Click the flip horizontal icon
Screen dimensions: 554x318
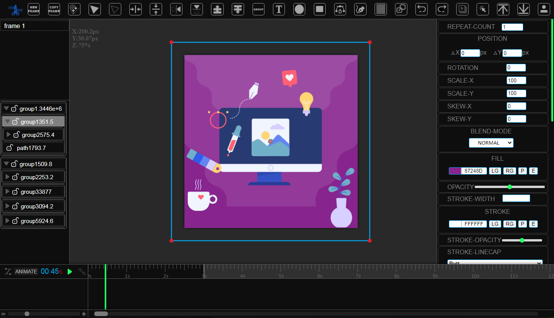coord(176,9)
